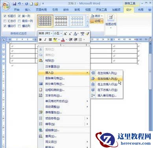Apply the first grid table style thumbnail
This screenshot has width=153, height=148.
coord(45,21)
